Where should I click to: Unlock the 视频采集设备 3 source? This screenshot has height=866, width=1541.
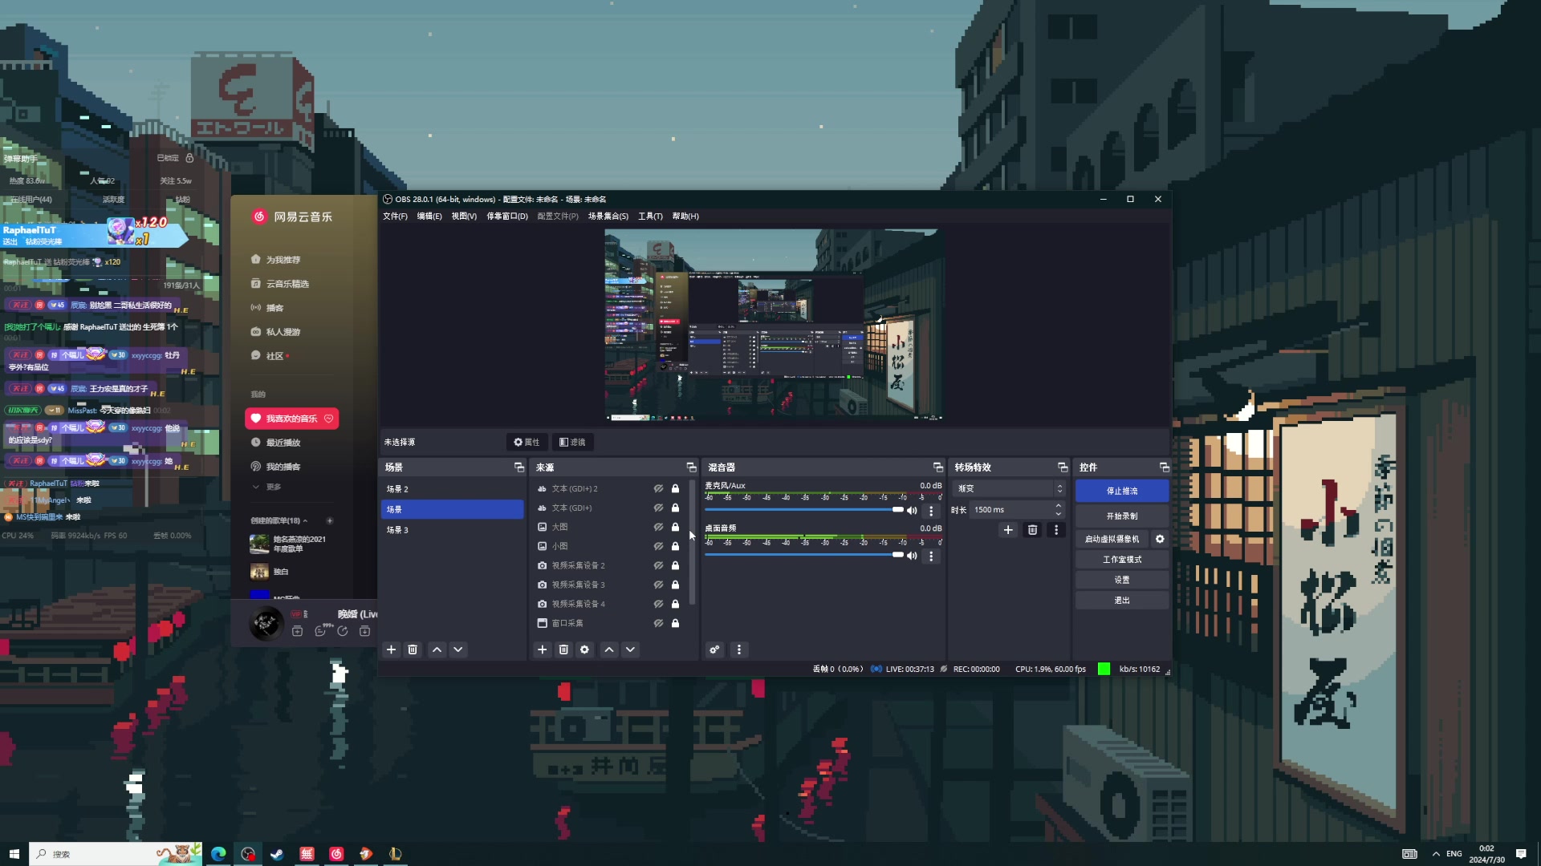coord(675,585)
